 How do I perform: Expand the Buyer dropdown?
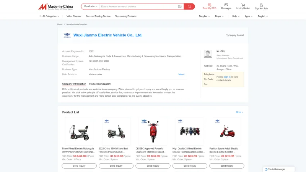[x=219, y=16]
